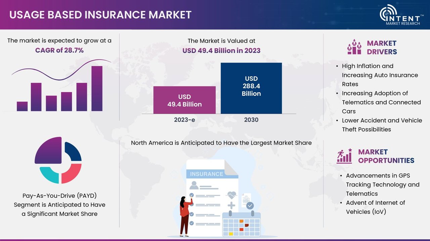Viewport: 430px width, 241px height.
Task: Click the '2023-e' axis label
Action: 184,119
